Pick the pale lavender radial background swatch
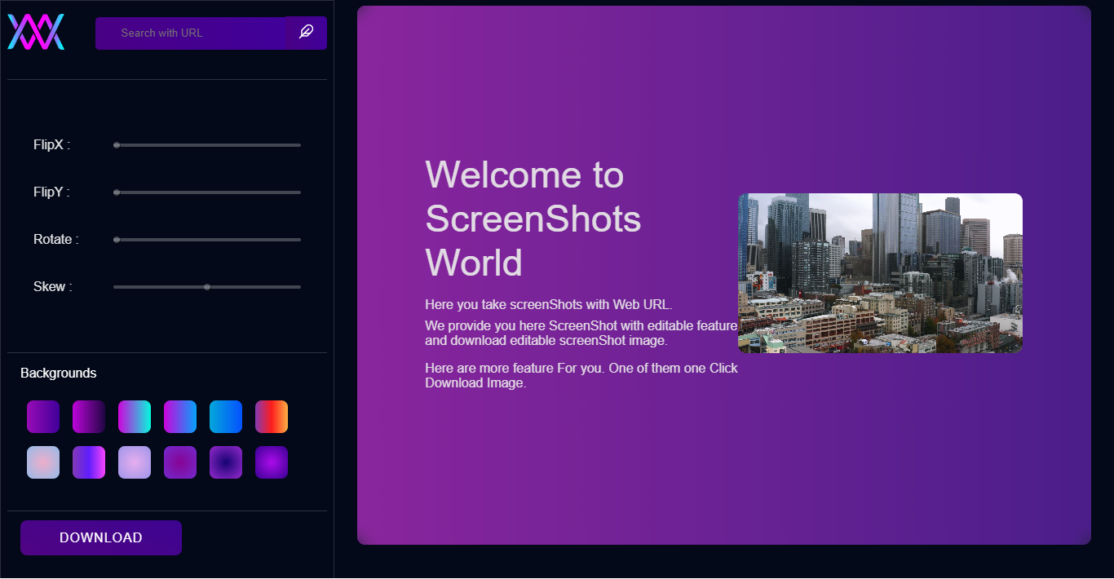Screen dimensions: 1114x579 click(135, 462)
